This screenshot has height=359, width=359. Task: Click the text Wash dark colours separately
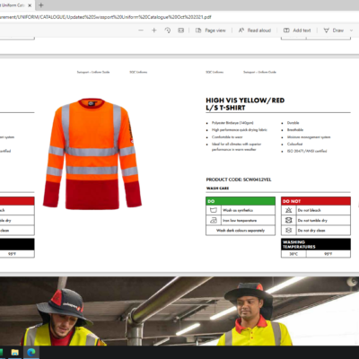241,231
